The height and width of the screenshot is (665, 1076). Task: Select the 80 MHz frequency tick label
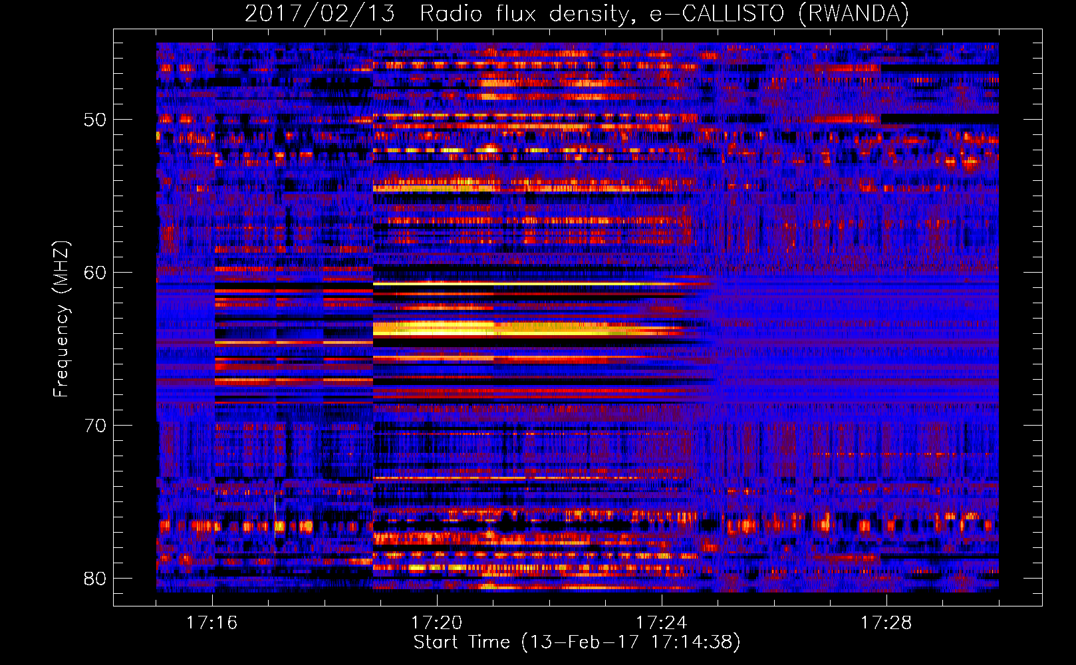(95, 579)
